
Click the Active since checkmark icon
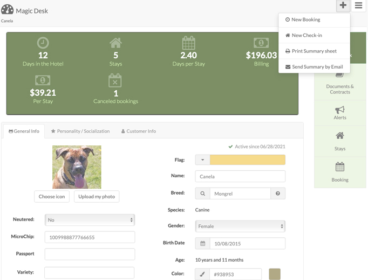[230, 146]
